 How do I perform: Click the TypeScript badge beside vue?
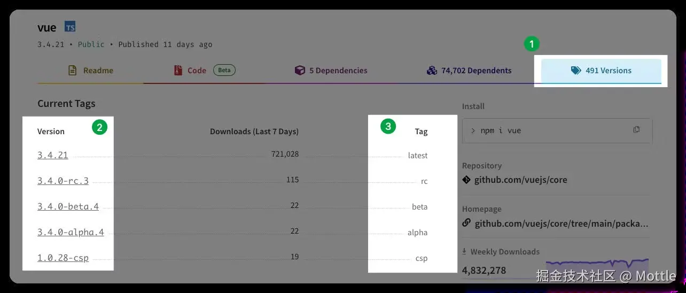pyautogui.click(x=70, y=27)
